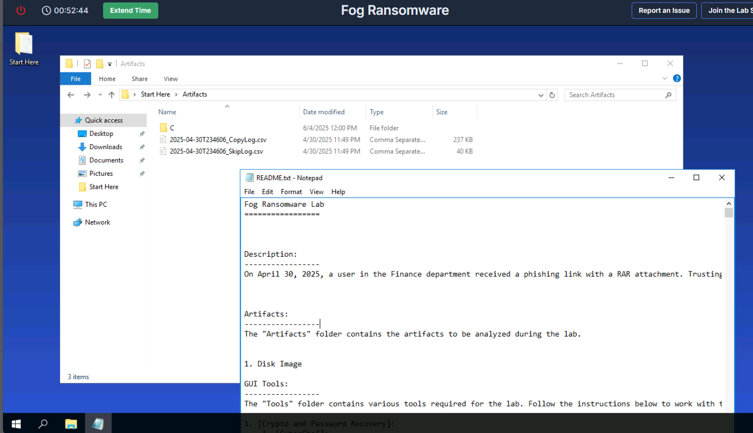Open the address bar history dropdown
Screen dimensions: 753x433
click(x=541, y=95)
